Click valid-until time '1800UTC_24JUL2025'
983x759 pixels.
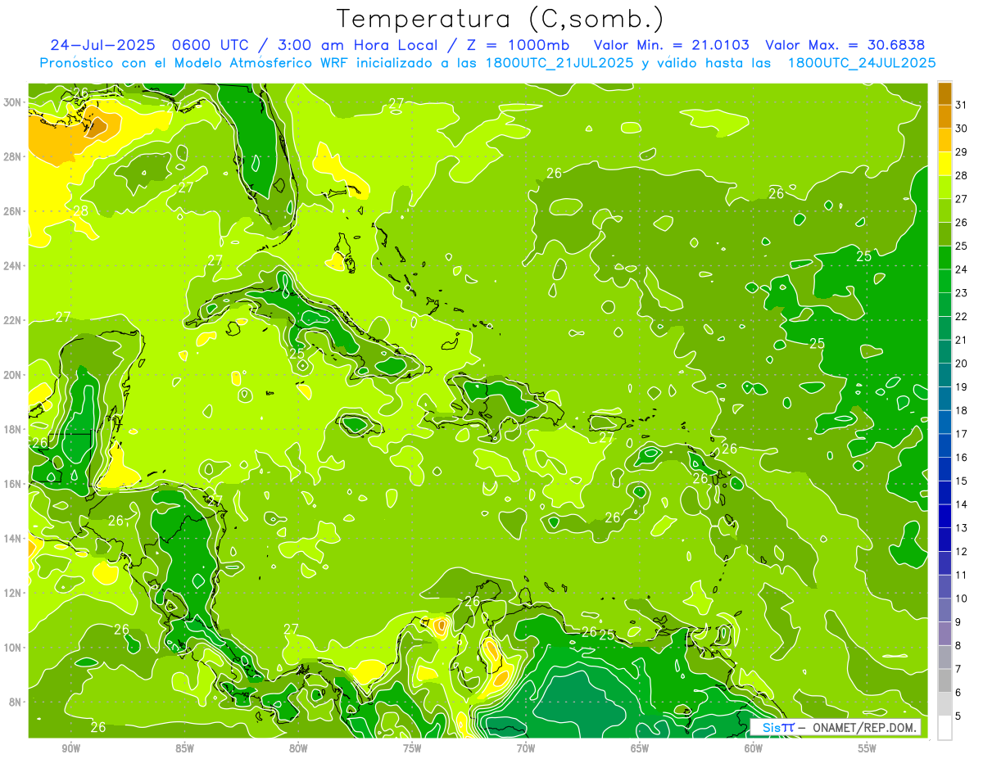pyautogui.click(x=862, y=63)
